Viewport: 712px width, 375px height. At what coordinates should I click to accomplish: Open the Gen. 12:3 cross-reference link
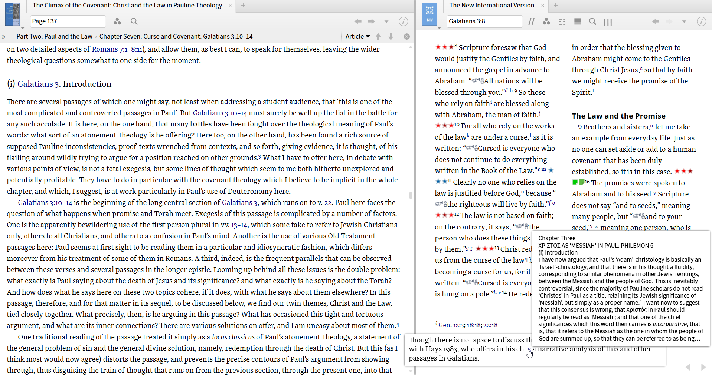coord(451,325)
